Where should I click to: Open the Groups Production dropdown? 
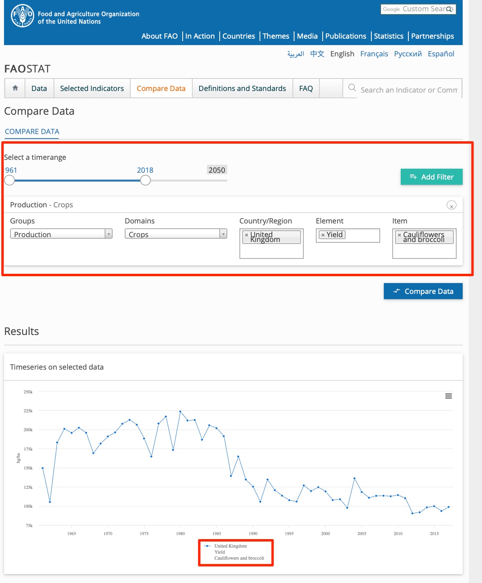(x=61, y=234)
